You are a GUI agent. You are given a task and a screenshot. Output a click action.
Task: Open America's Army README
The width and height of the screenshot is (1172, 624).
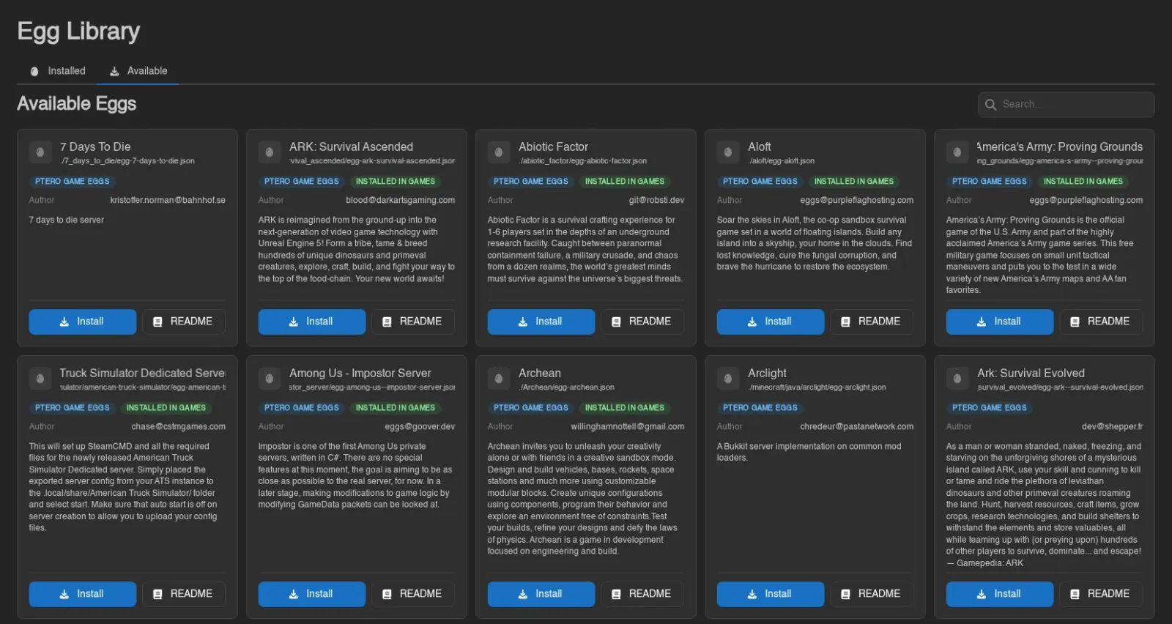1101,322
